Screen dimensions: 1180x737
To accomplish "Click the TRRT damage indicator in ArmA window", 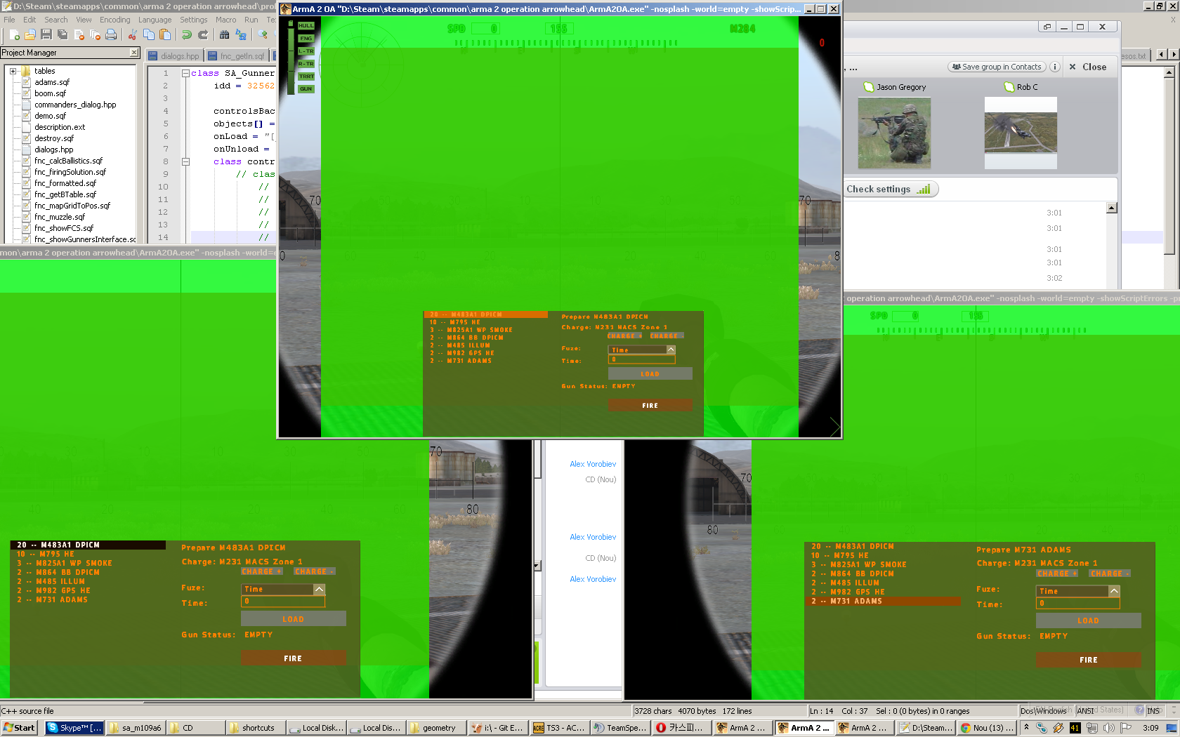I will tap(306, 77).
